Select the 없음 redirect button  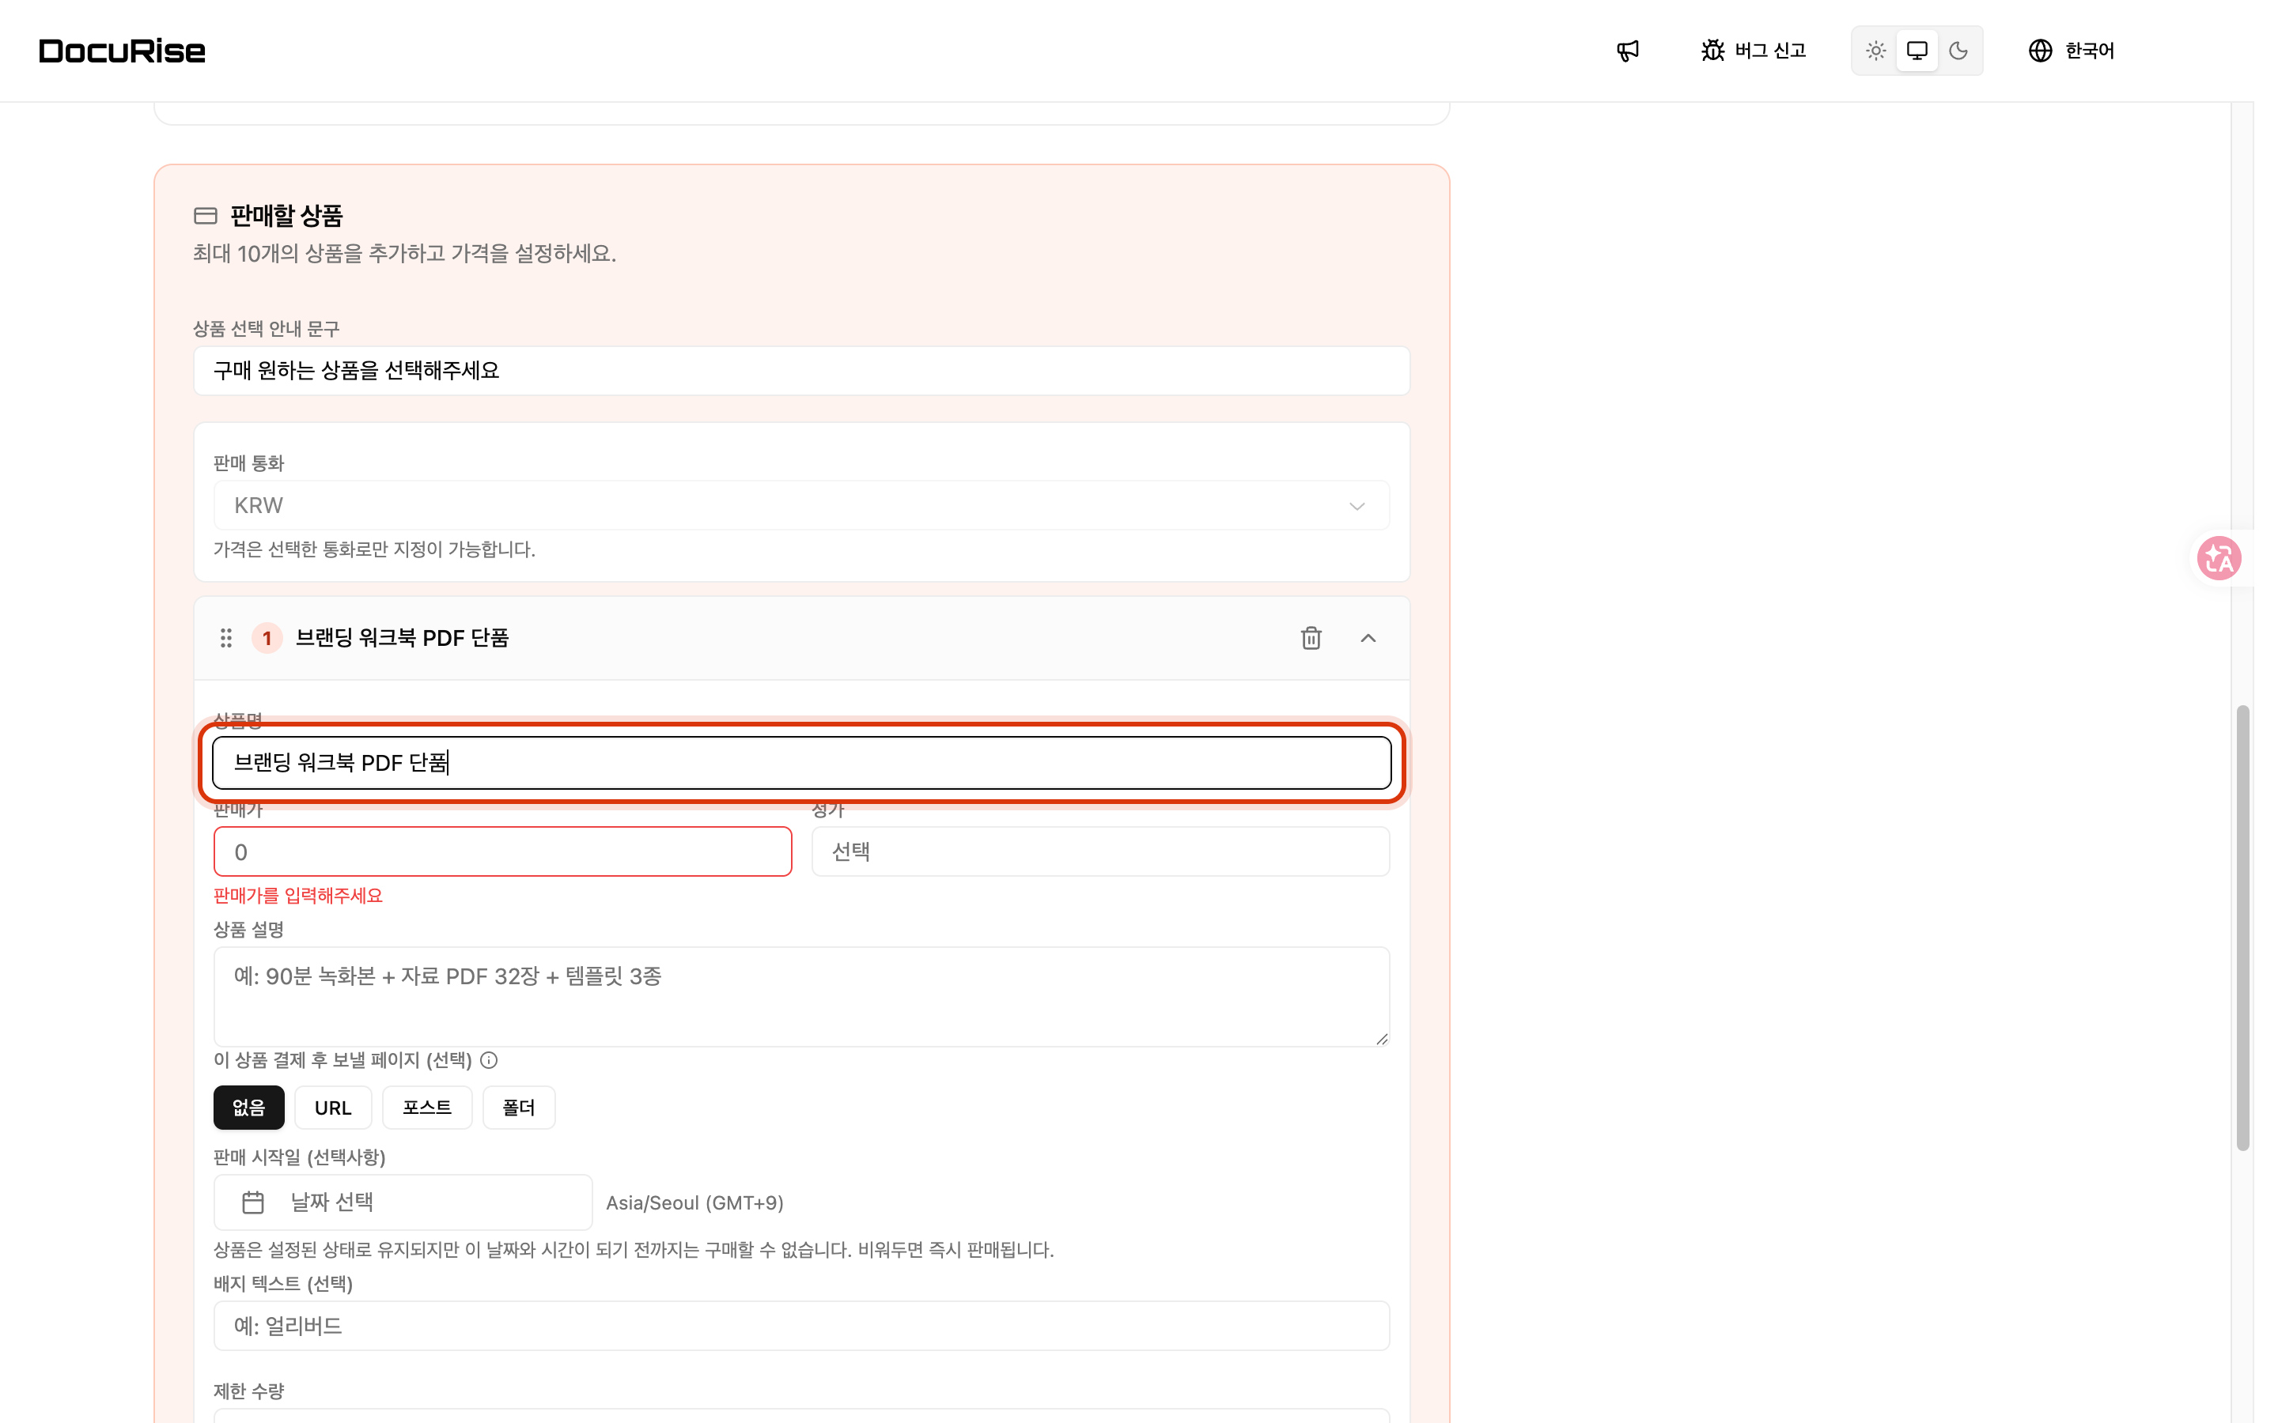coord(248,1108)
